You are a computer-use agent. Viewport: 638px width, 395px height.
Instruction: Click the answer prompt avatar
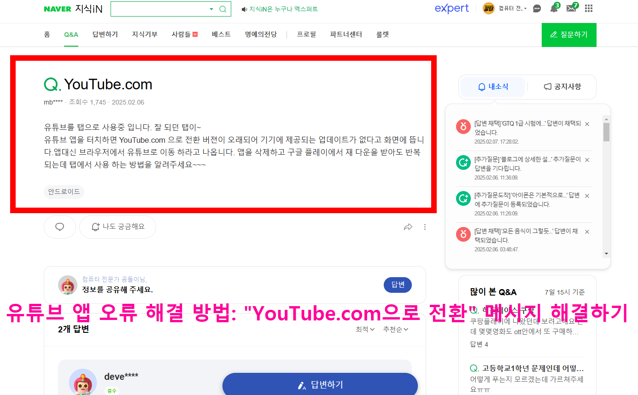pos(68,285)
